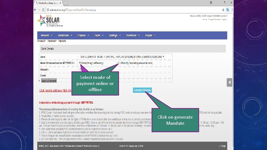The height and width of the screenshot is (150, 267).
Task: Click the Change Password link
Action: 214,19
